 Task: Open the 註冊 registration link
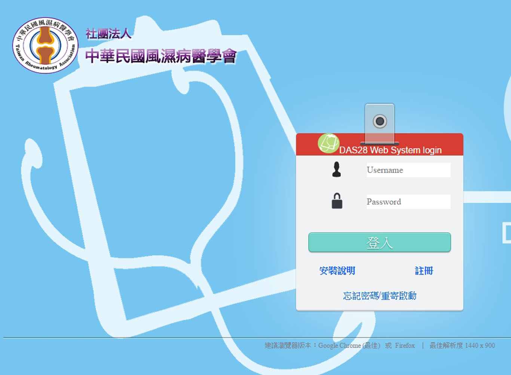click(x=424, y=271)
